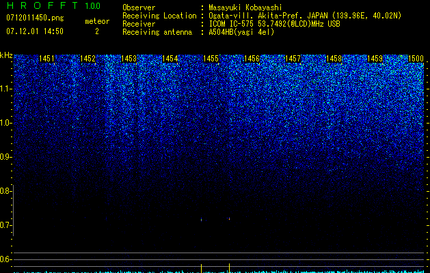Click the 1457 time marker
Screen dimensions: 430x273
click(x=293, y=59)
